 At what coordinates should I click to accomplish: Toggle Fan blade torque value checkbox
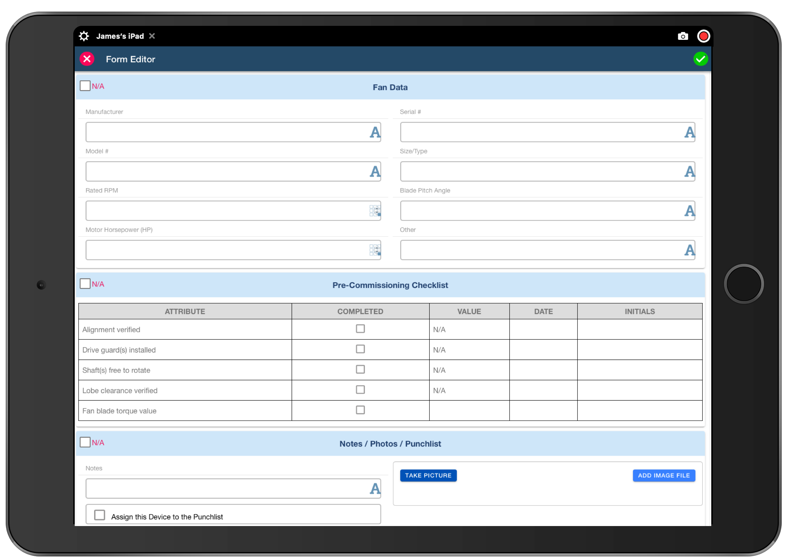(360, 410)
